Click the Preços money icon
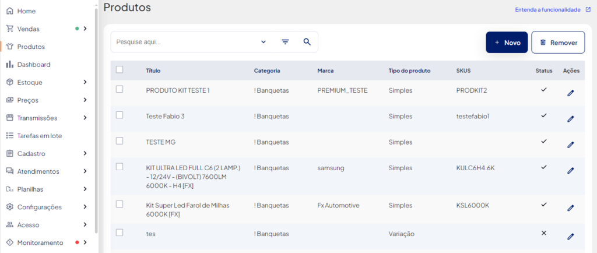The height and width of the screenshot is (253, 597). [x=10, y=100]
